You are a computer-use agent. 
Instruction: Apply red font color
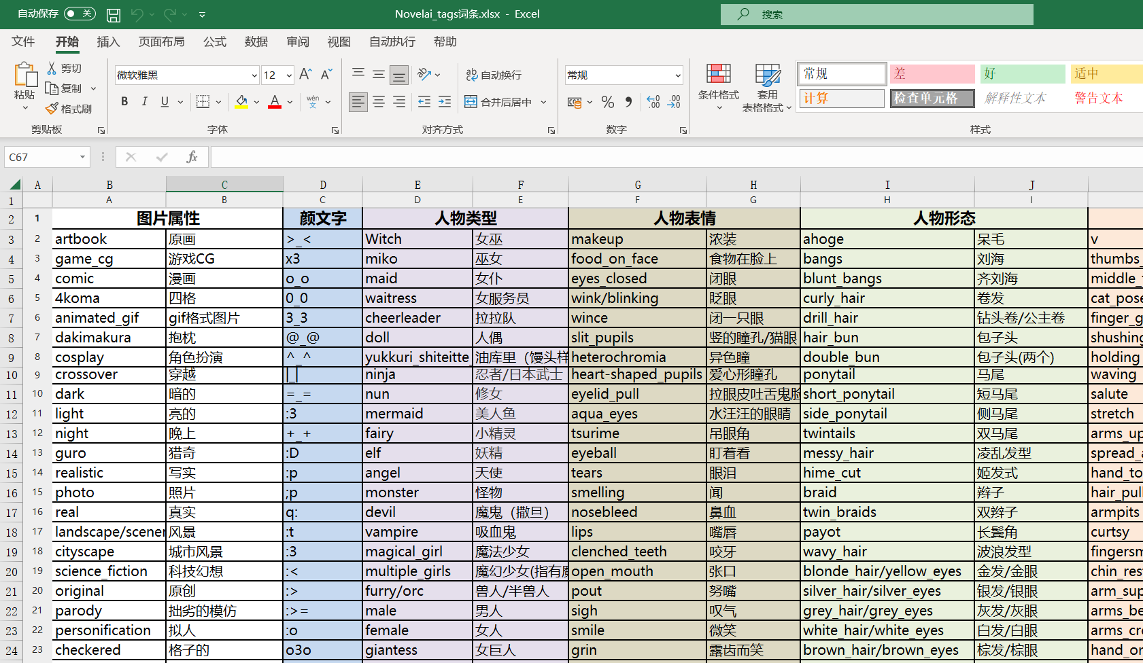pyautogui.click(x=275, y=102)
